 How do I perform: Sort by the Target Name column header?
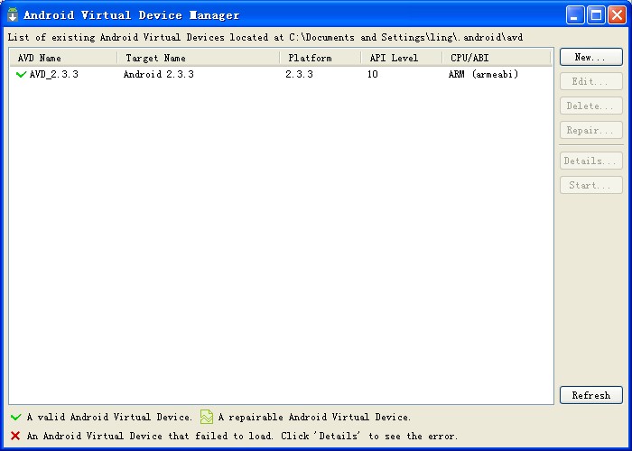coord(199,58)
